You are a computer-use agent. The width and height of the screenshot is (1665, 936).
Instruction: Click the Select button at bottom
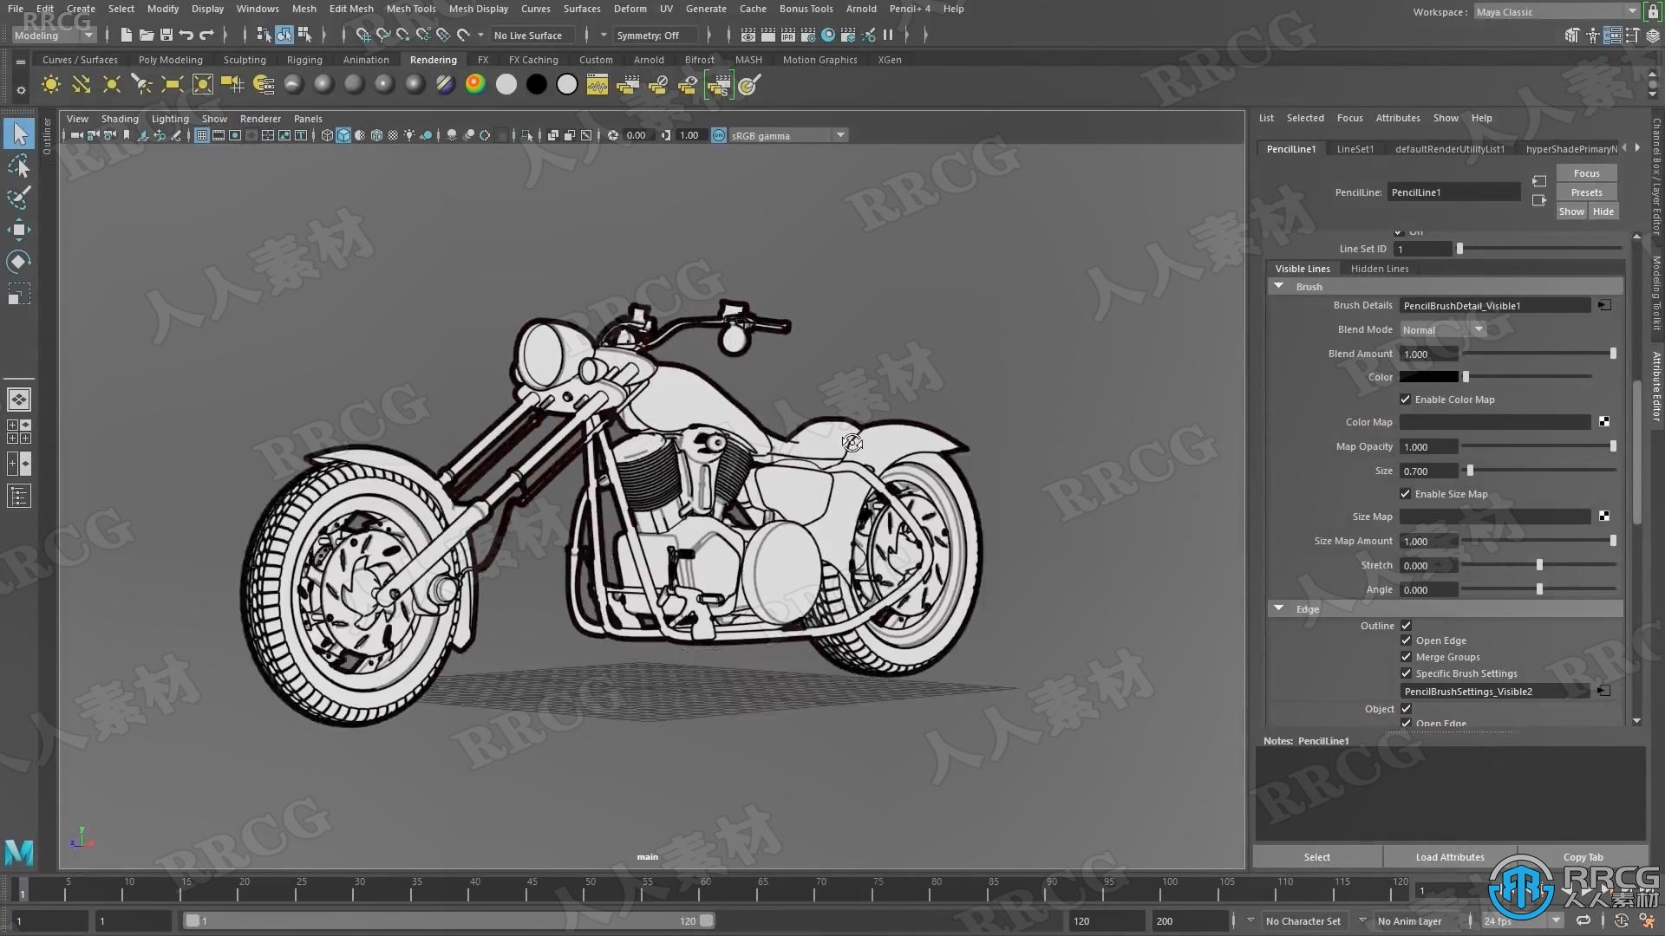pos(1316,857)
